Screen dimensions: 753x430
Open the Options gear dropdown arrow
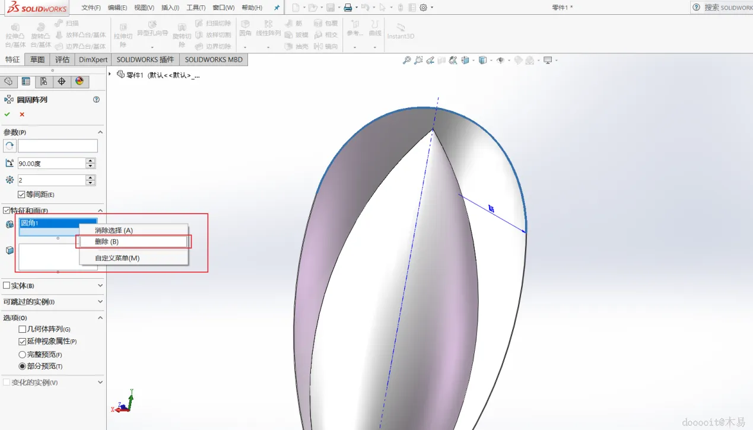(431, 8)
